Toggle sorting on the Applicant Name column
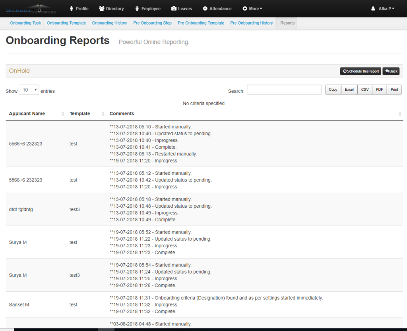 click(x=27, y=113)
